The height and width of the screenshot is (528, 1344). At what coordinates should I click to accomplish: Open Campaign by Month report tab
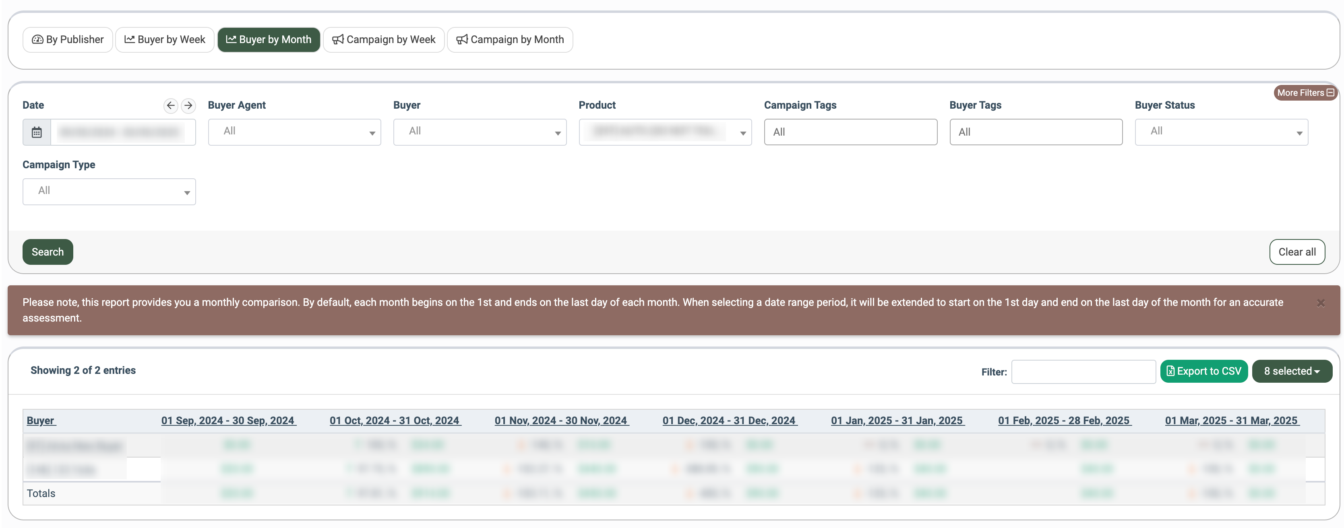510,40
